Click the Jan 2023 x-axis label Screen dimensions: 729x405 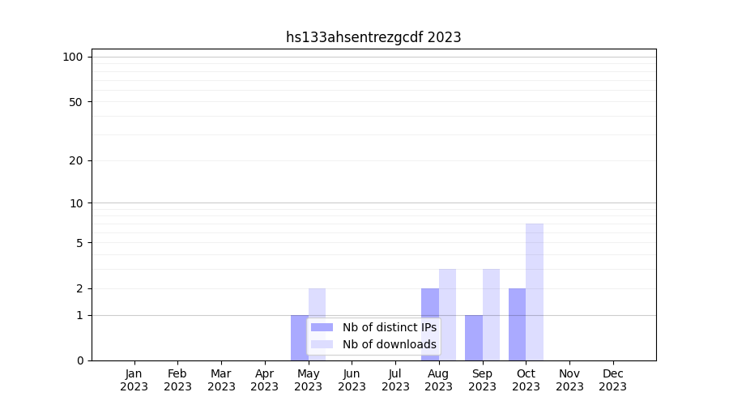[x=134, y=380]
